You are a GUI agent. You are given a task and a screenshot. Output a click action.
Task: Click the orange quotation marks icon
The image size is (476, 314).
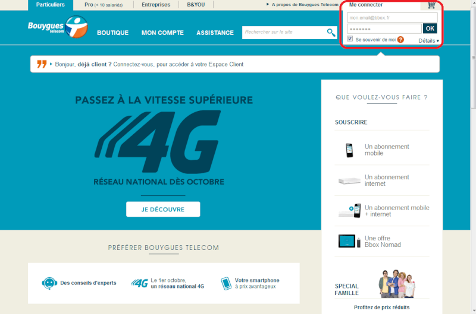42,64
